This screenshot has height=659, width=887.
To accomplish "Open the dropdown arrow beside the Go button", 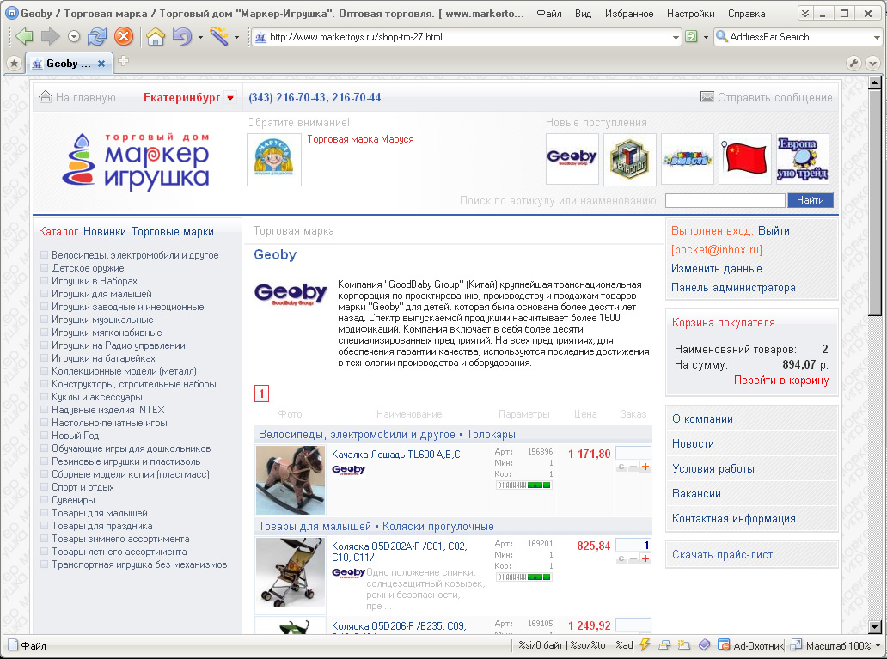I will 706,37.
